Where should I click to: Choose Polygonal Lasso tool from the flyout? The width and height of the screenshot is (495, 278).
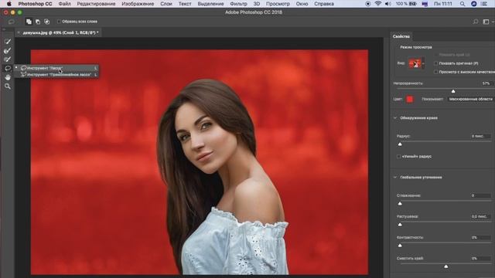tap(56, 75)
